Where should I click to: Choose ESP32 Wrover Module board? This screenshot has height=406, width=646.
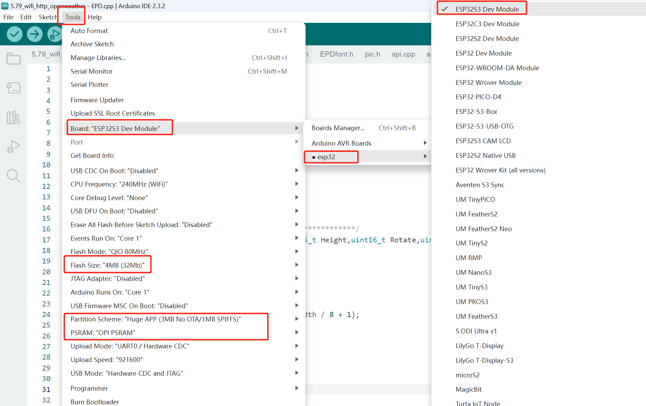(x=539, y=82)
